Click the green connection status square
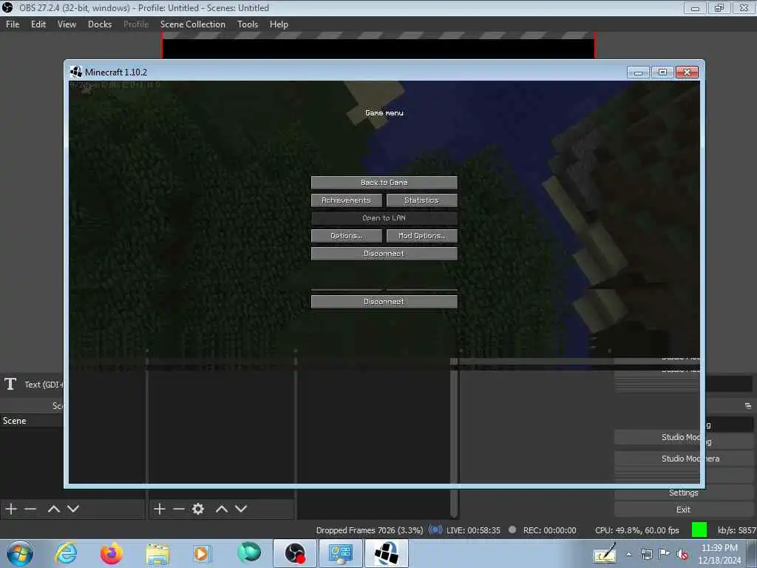 699,530
